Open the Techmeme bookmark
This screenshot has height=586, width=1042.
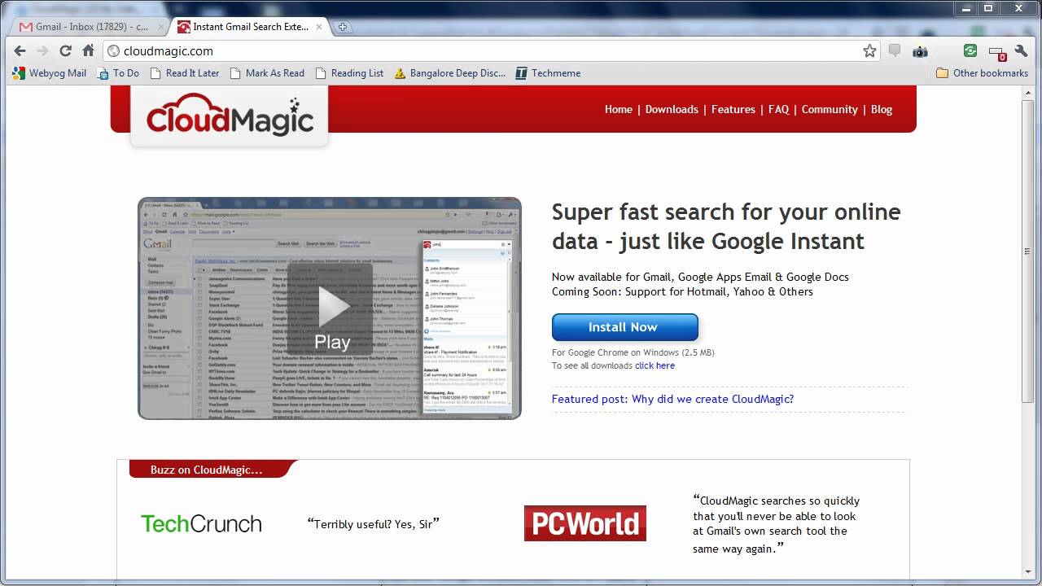pos(548,73)
